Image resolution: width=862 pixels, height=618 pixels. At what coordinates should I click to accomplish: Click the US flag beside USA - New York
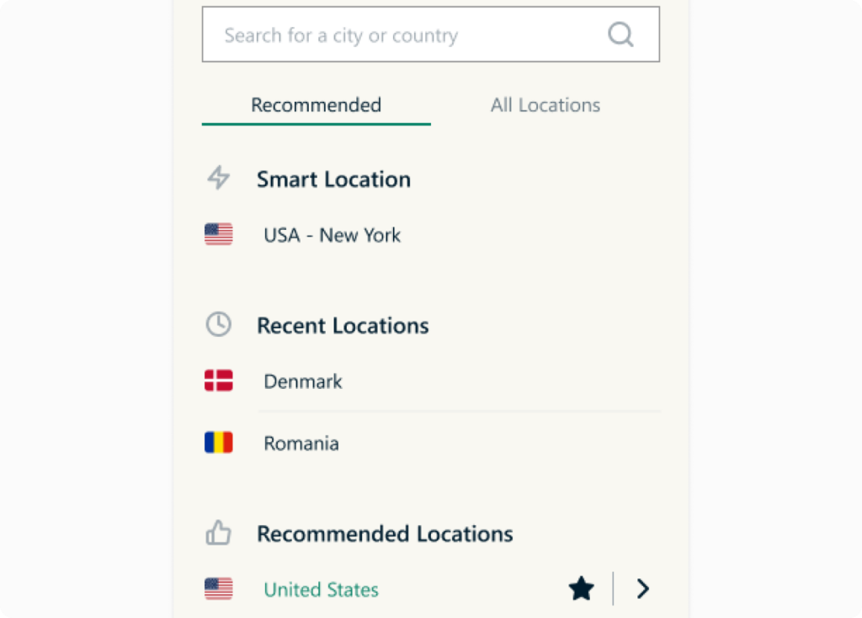pos(219,235)
